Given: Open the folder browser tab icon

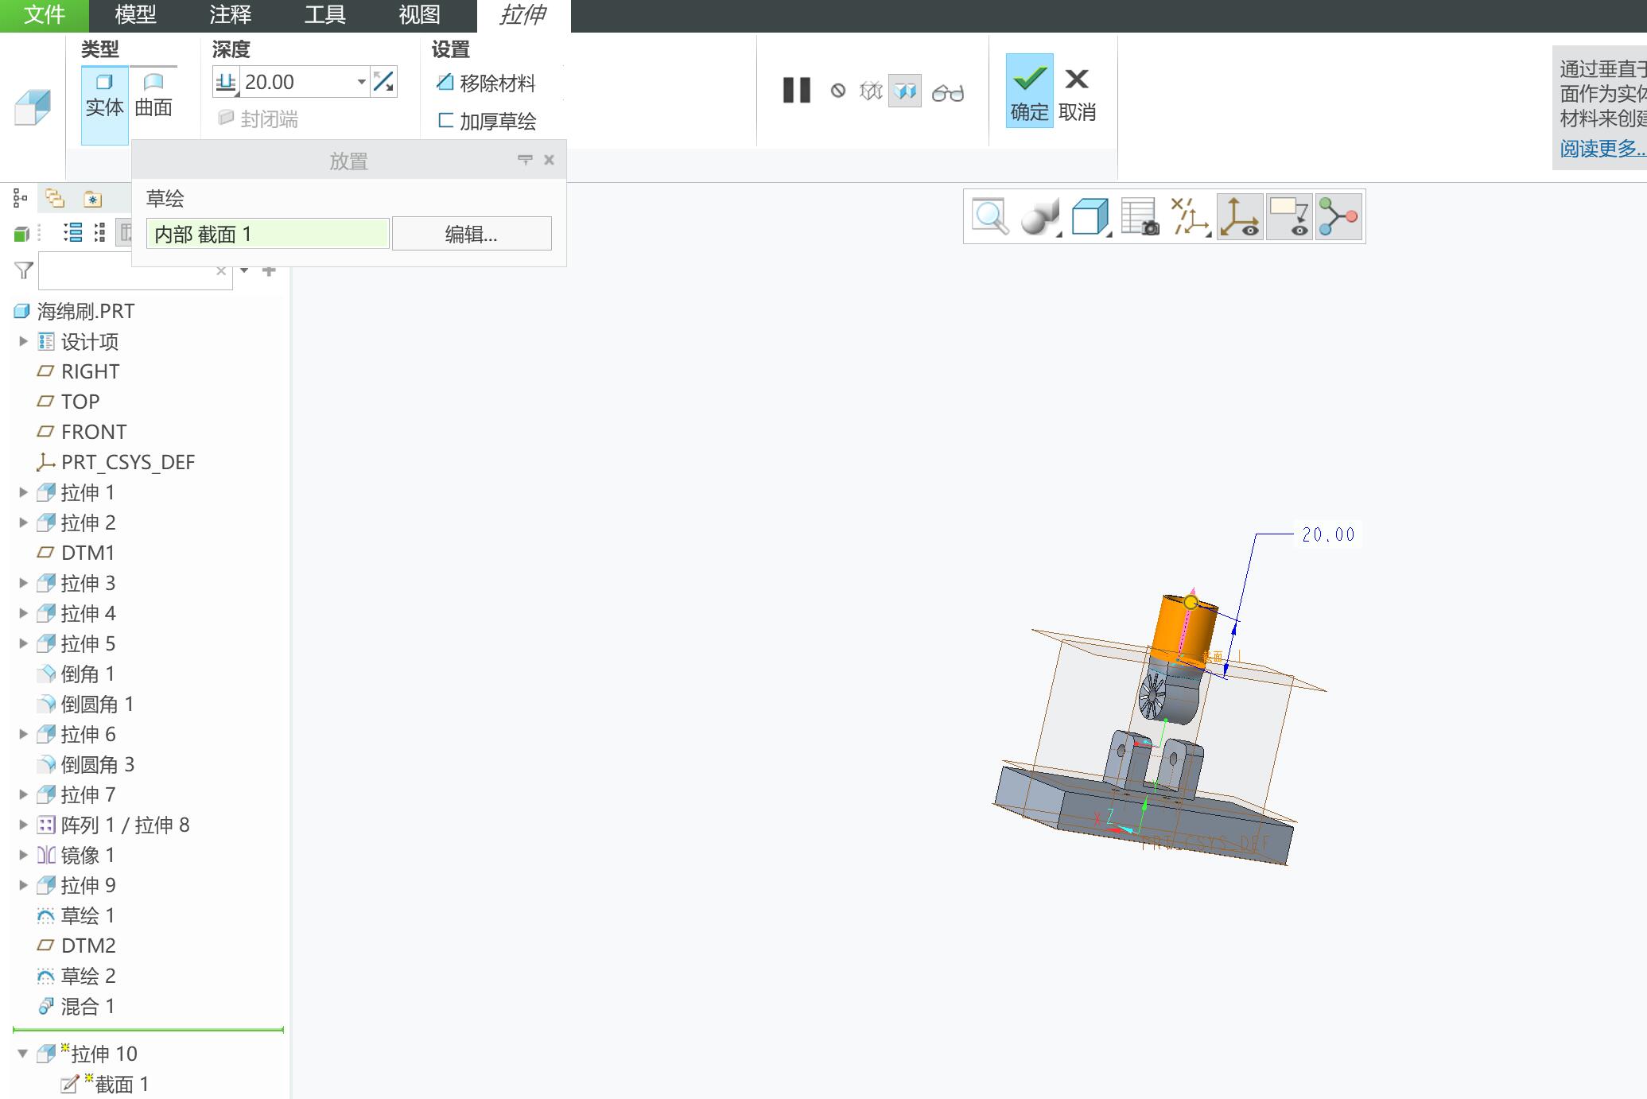Looking at the screenshot, I should click(54, 198).
